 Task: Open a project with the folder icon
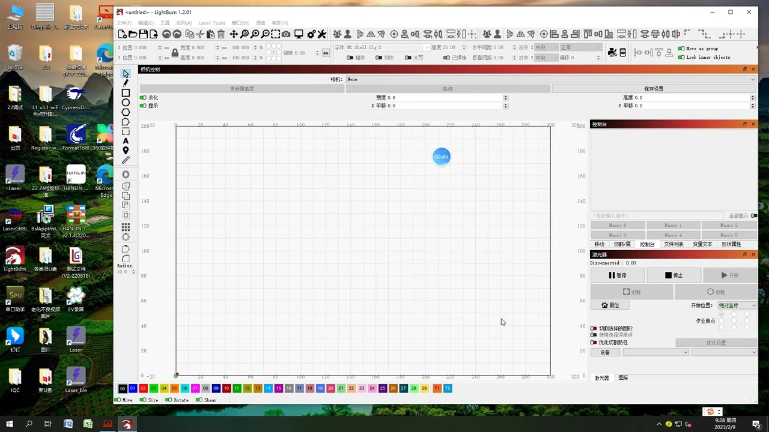(x=133, y=34)
